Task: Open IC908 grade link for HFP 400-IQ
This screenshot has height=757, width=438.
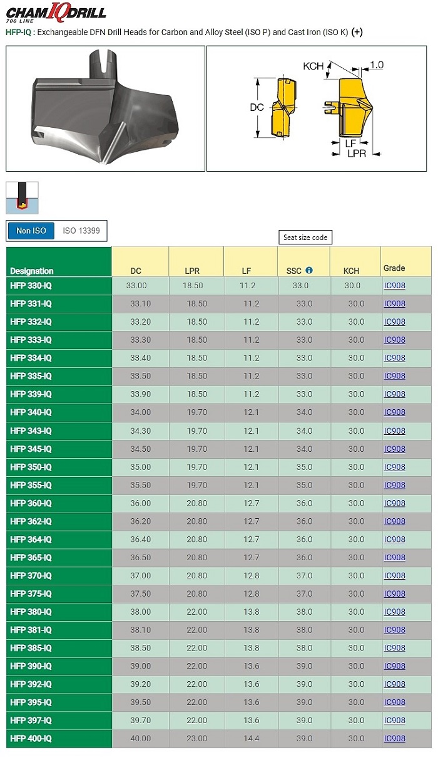Action: (395, 739)
